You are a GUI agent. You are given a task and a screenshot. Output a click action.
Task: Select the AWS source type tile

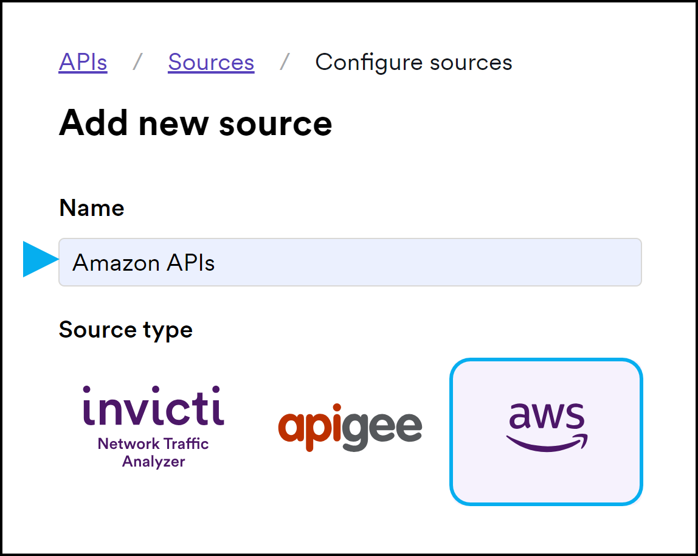pyautogui.click(x=546, y=431)
